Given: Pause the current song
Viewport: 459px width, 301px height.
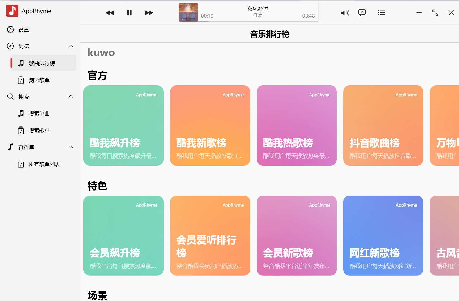Looking at the screenshot, I should click(129, 13).
